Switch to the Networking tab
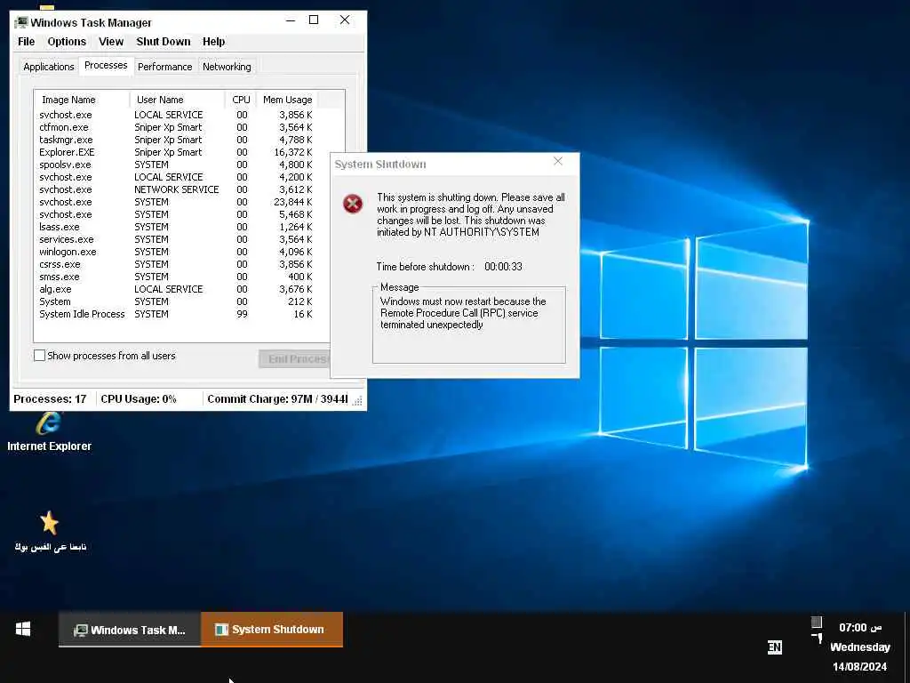This screenshot has width=910, height=683. pos(227,67)
